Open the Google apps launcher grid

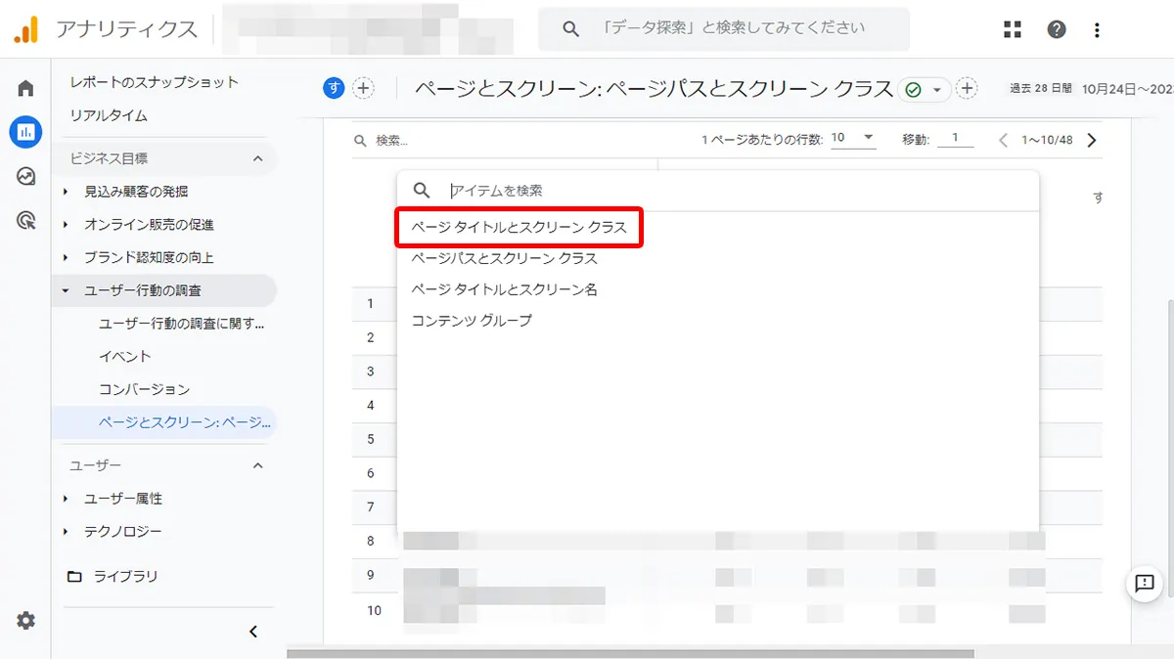pos(1013,28)
